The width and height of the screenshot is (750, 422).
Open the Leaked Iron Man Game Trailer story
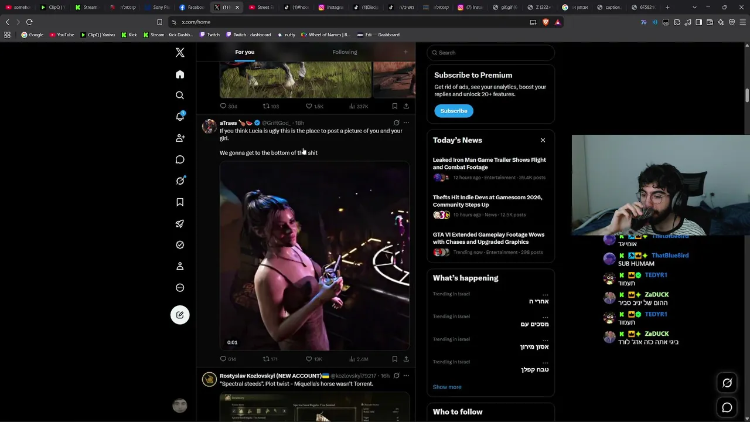click(489, 164)
